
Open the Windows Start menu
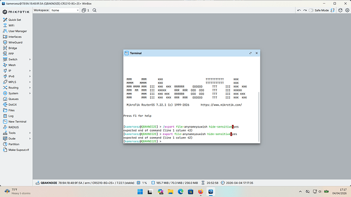coord(140,191)
